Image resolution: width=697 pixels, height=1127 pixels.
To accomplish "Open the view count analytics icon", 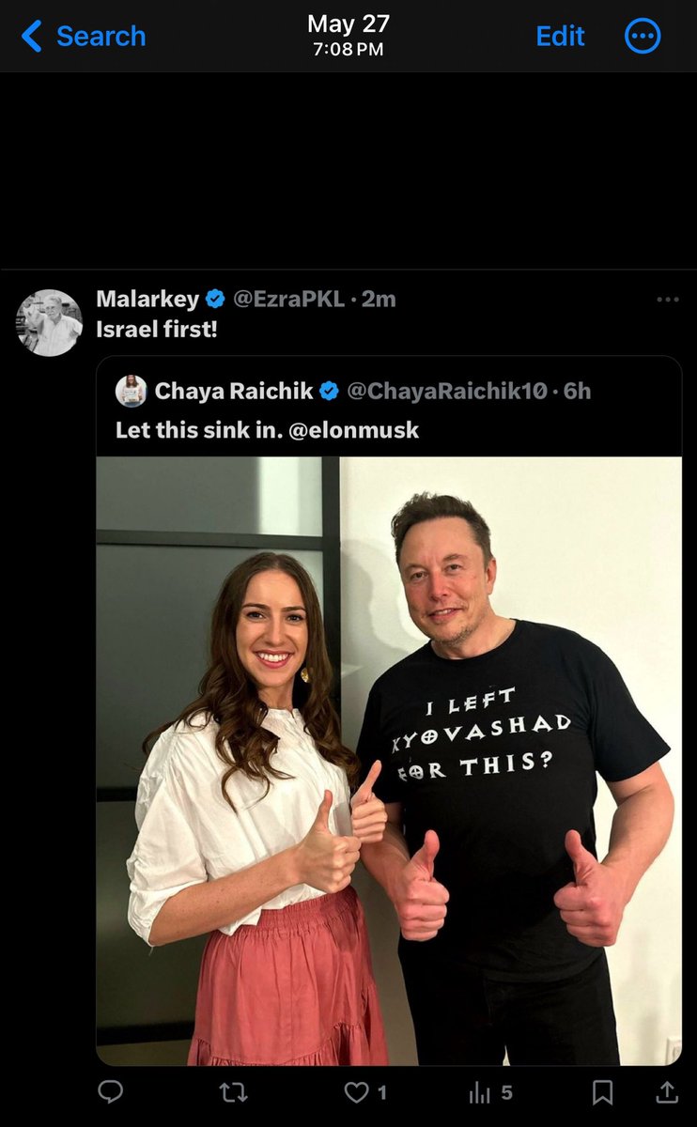I will [480, 1091].
